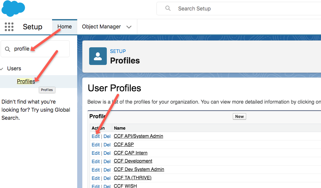Viewport: 321px width, 188px height.
Task: Collapse the Users section in sidebar
Action: pos(3,68)
